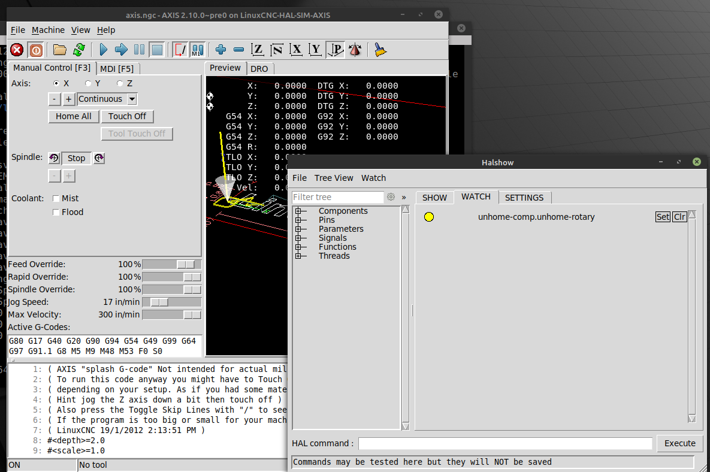This screenshot has width=710, height=472.
Task: Open the Halshow Watch menu
Action: pos(373,178)
